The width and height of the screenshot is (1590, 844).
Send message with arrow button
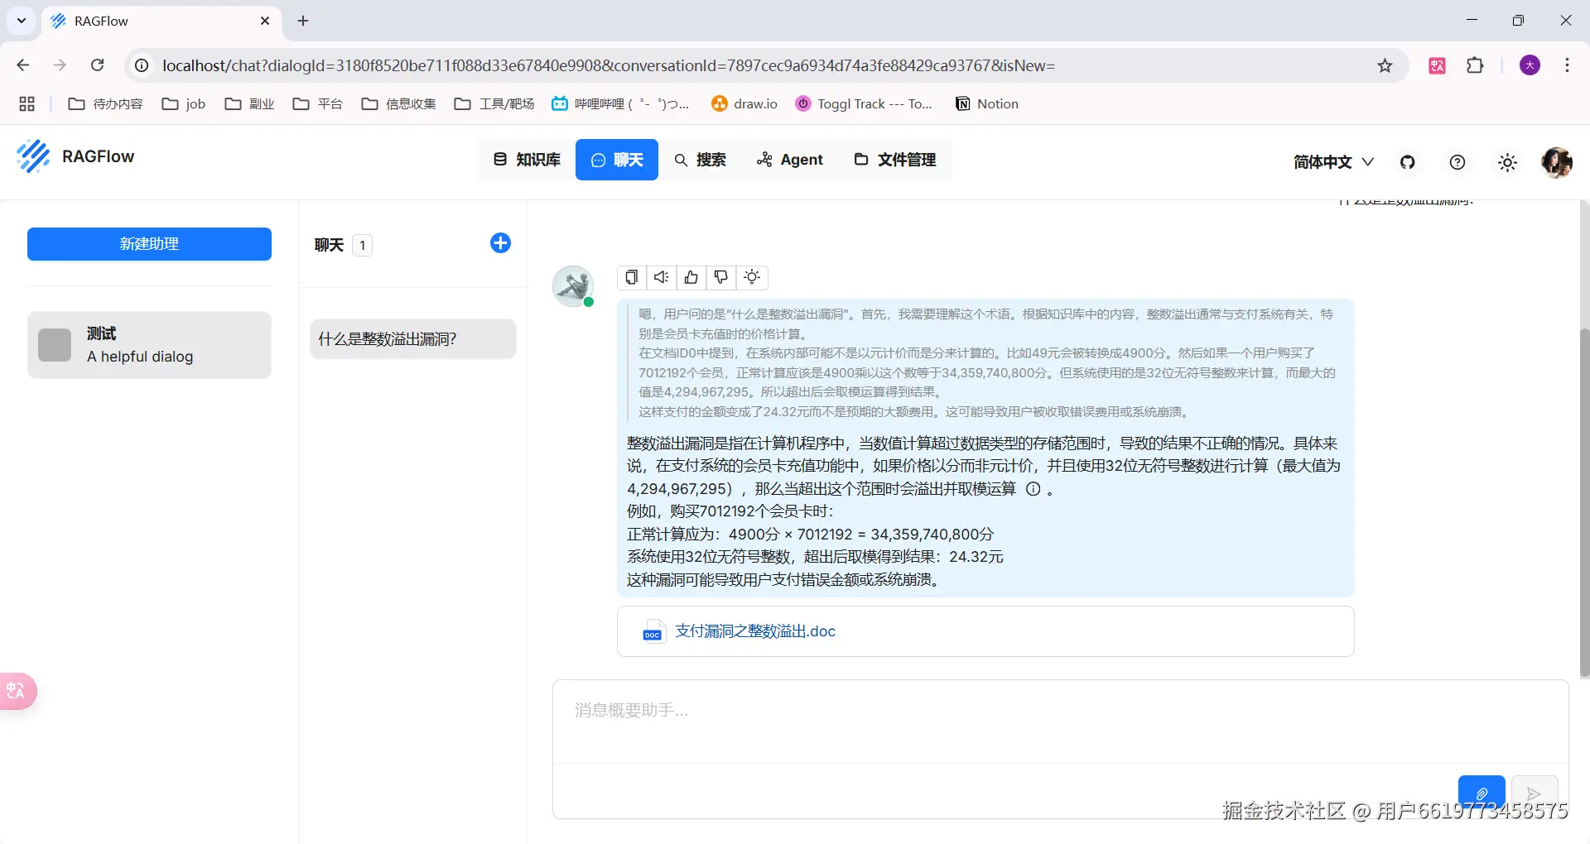point(1535,794)
